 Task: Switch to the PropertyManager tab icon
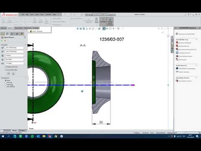tap(8, 34)
